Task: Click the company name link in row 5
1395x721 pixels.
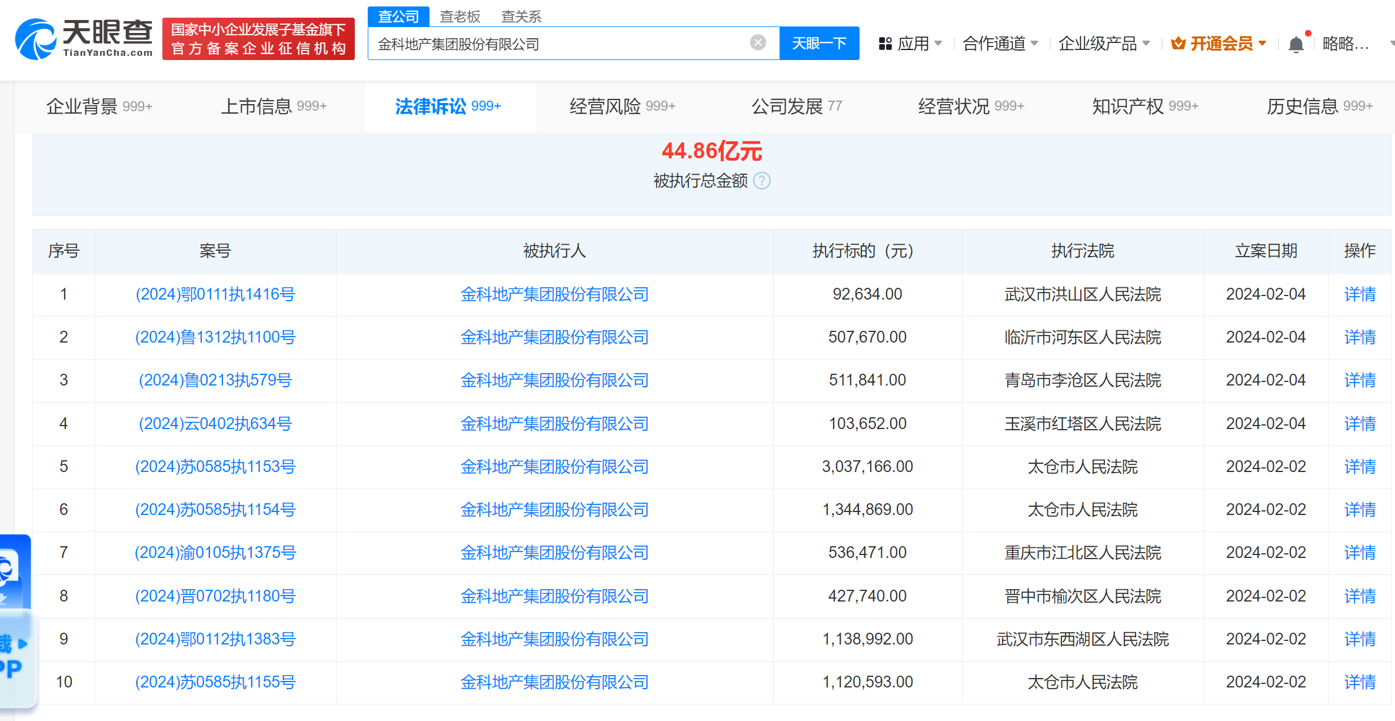Action: coord(554,467)
